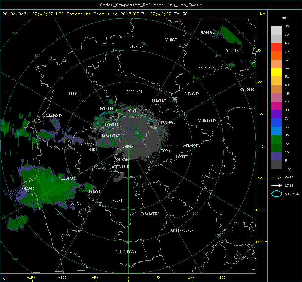Click the NARAGUND city label
Image resolution: width=302 pixels, height=282 pixels.
click(x=113, y=124)
